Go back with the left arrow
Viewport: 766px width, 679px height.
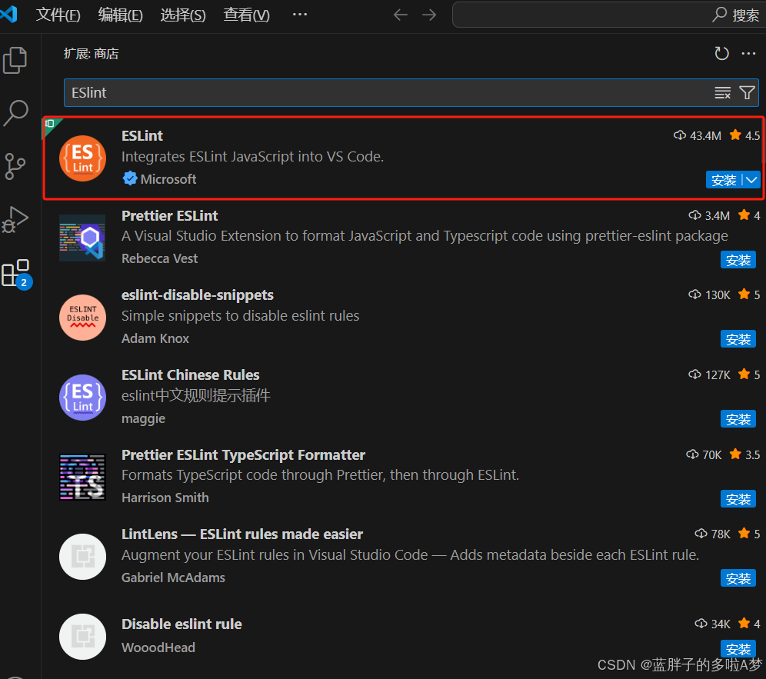pyautogui.click(x=401, y=15)
